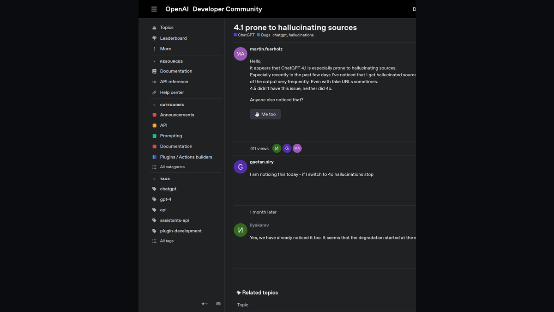This screenshot has height=312, width=554.
Task: Open ilyakarev's large green avatar
Action: pyautogui.click(x=241, y=230)
